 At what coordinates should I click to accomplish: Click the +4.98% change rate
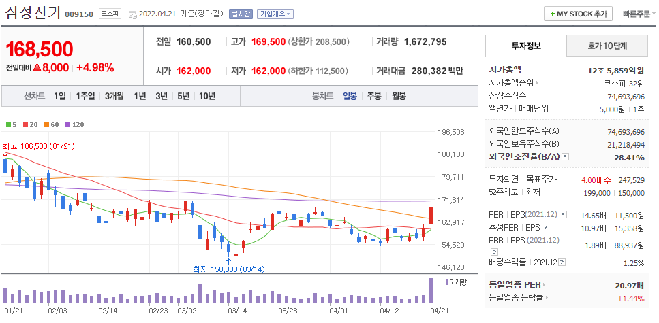(95, 67)
